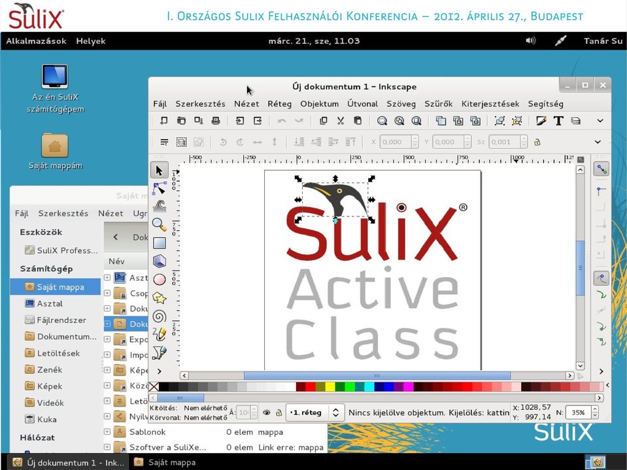Click the canvas horizontal scrollbar thumb
This screenshot has width=627, height=470.
377,376
